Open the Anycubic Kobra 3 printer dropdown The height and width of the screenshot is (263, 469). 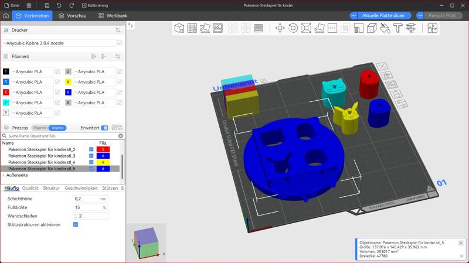pos(59,43)
